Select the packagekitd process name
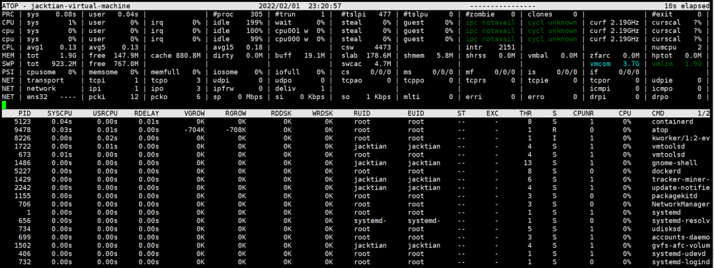Image resolution: width=714 pixels, height=268 pixels. pos(674,196)
